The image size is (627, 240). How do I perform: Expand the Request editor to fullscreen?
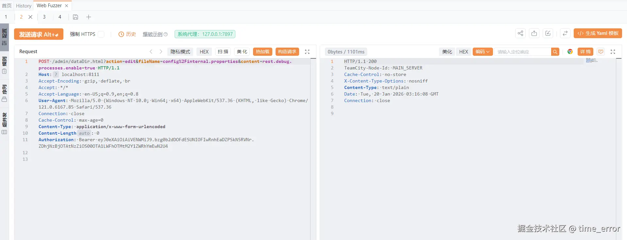tap(307, 52)
